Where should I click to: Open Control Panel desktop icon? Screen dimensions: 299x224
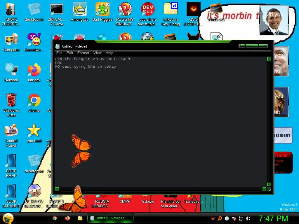pos(11,135)
